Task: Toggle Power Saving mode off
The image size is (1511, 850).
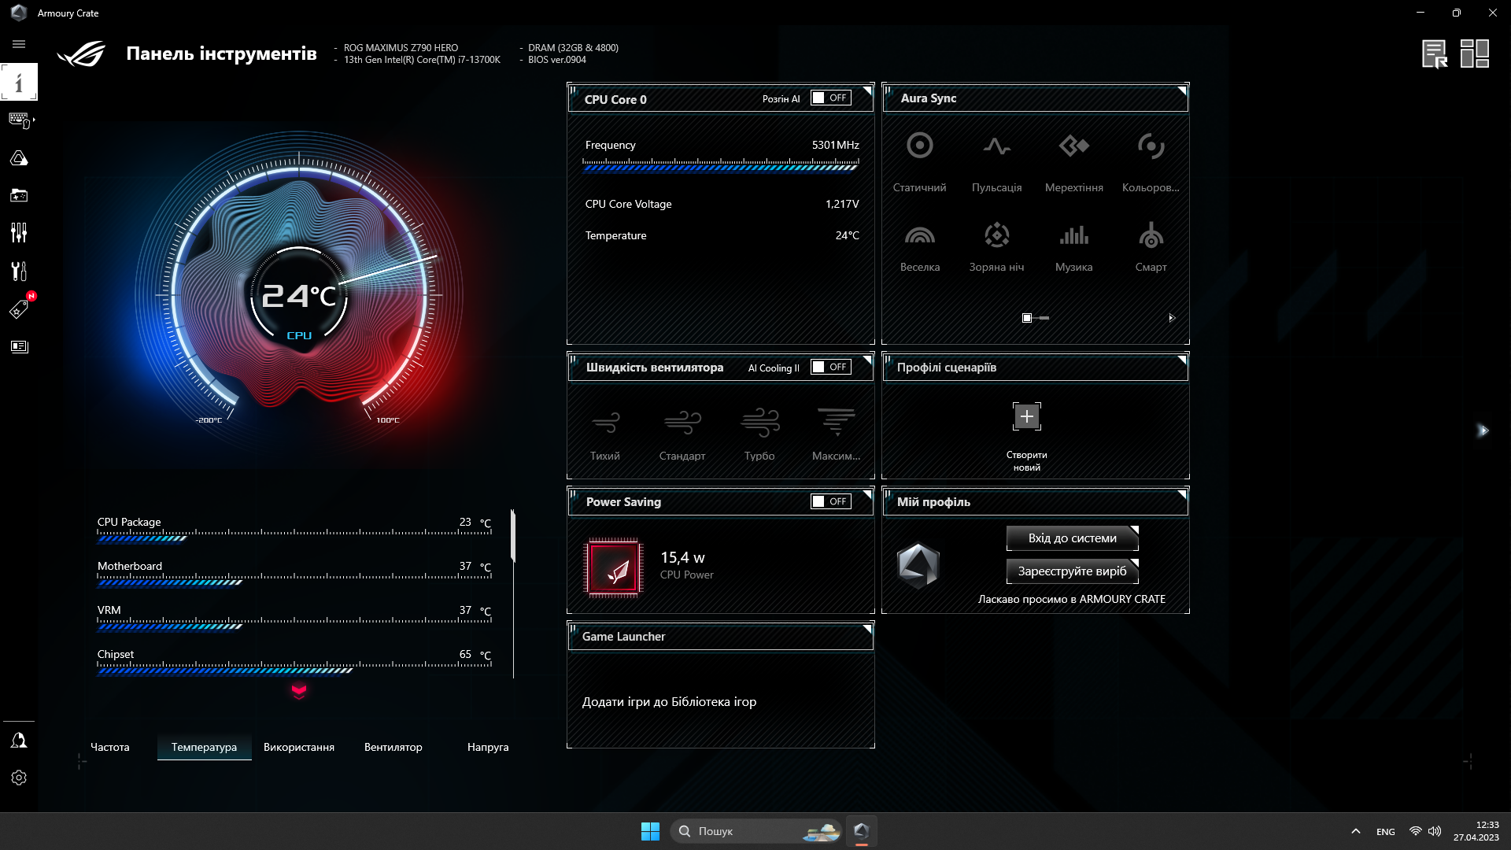Action: coord(830,501)
